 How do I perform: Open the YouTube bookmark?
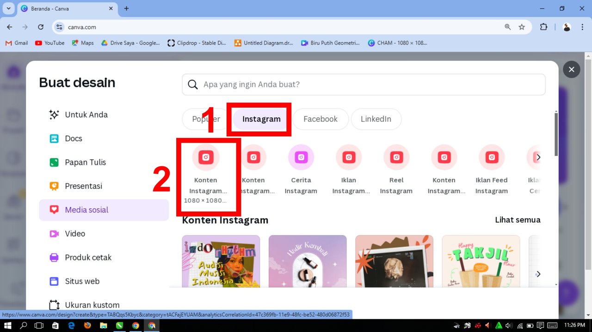(x=50, y=43)
